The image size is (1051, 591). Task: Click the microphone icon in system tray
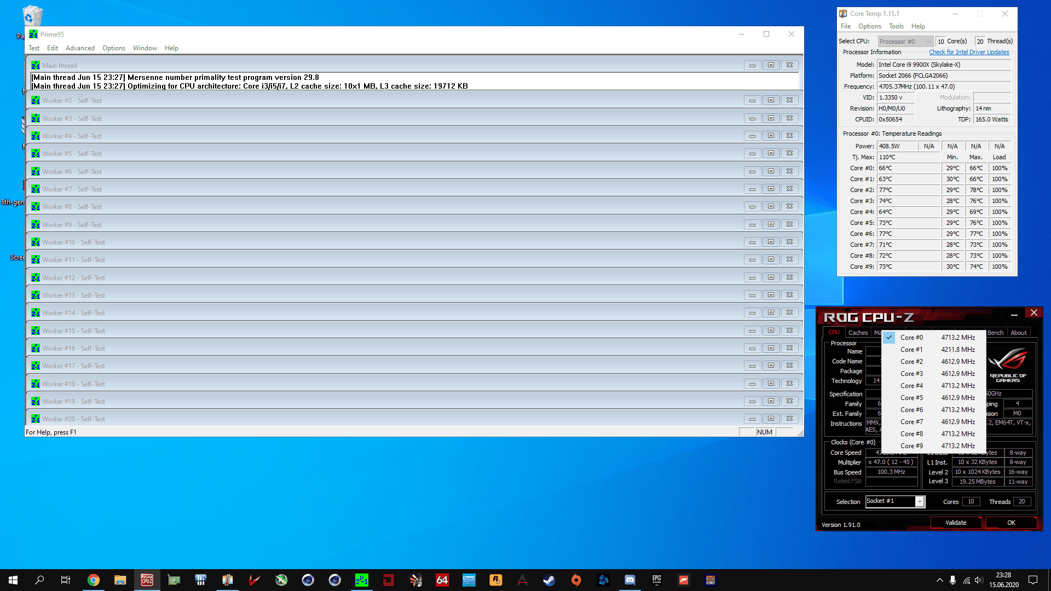[953, 580]
